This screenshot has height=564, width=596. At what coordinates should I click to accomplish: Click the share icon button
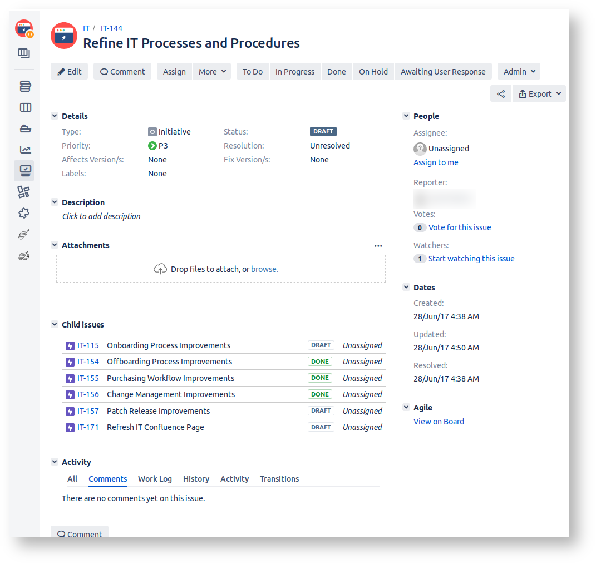(501, 94)
